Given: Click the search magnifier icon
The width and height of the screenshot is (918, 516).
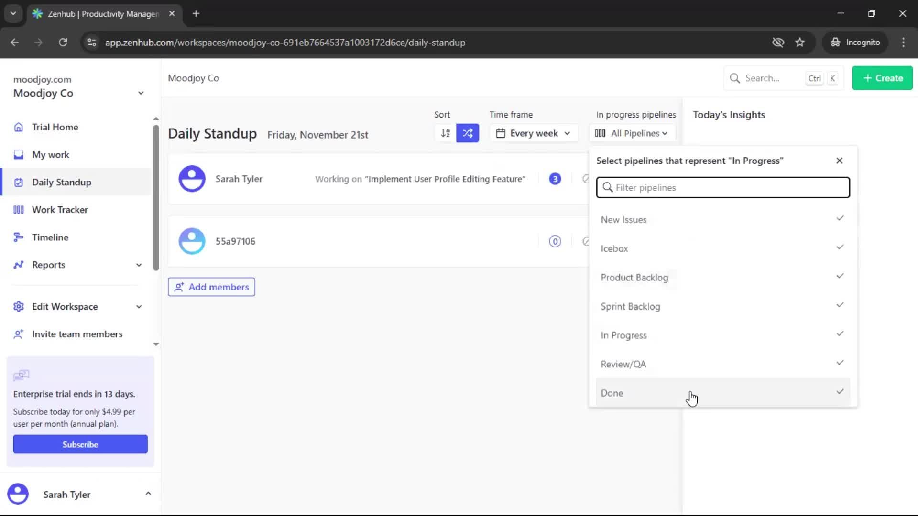Looking at the screenshot, I should pyautogui.click(x=735, y=78).
